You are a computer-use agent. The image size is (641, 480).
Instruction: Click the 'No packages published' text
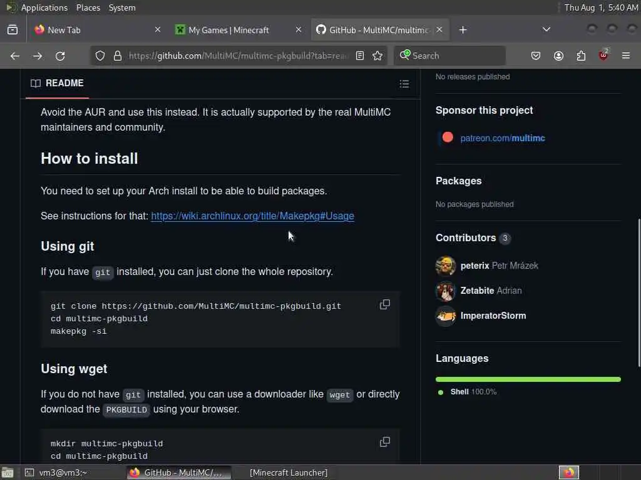[x=474, y=204]
